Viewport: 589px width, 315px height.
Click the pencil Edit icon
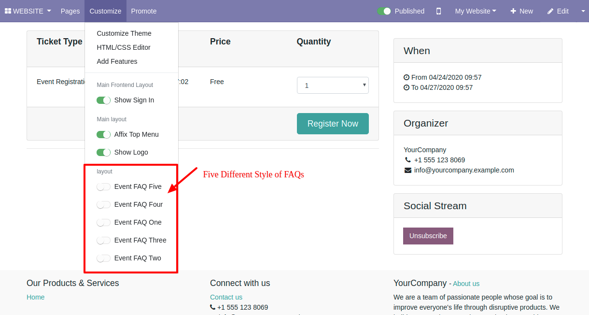coord(550,11)
